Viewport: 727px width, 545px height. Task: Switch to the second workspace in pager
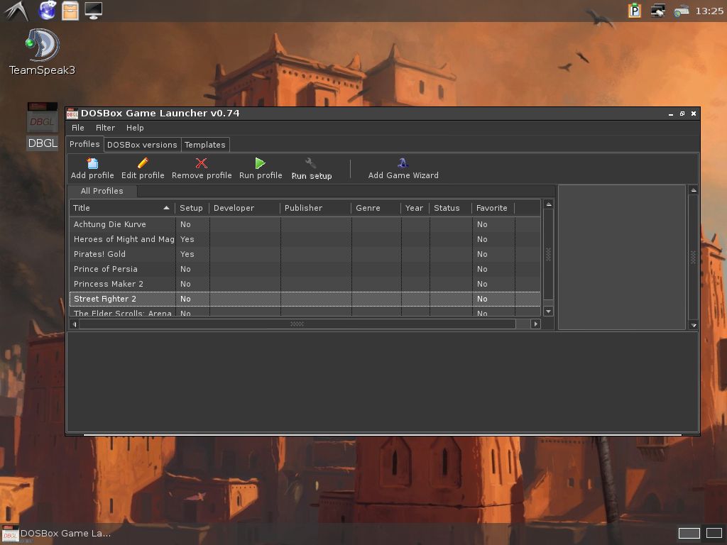[714, 533]
